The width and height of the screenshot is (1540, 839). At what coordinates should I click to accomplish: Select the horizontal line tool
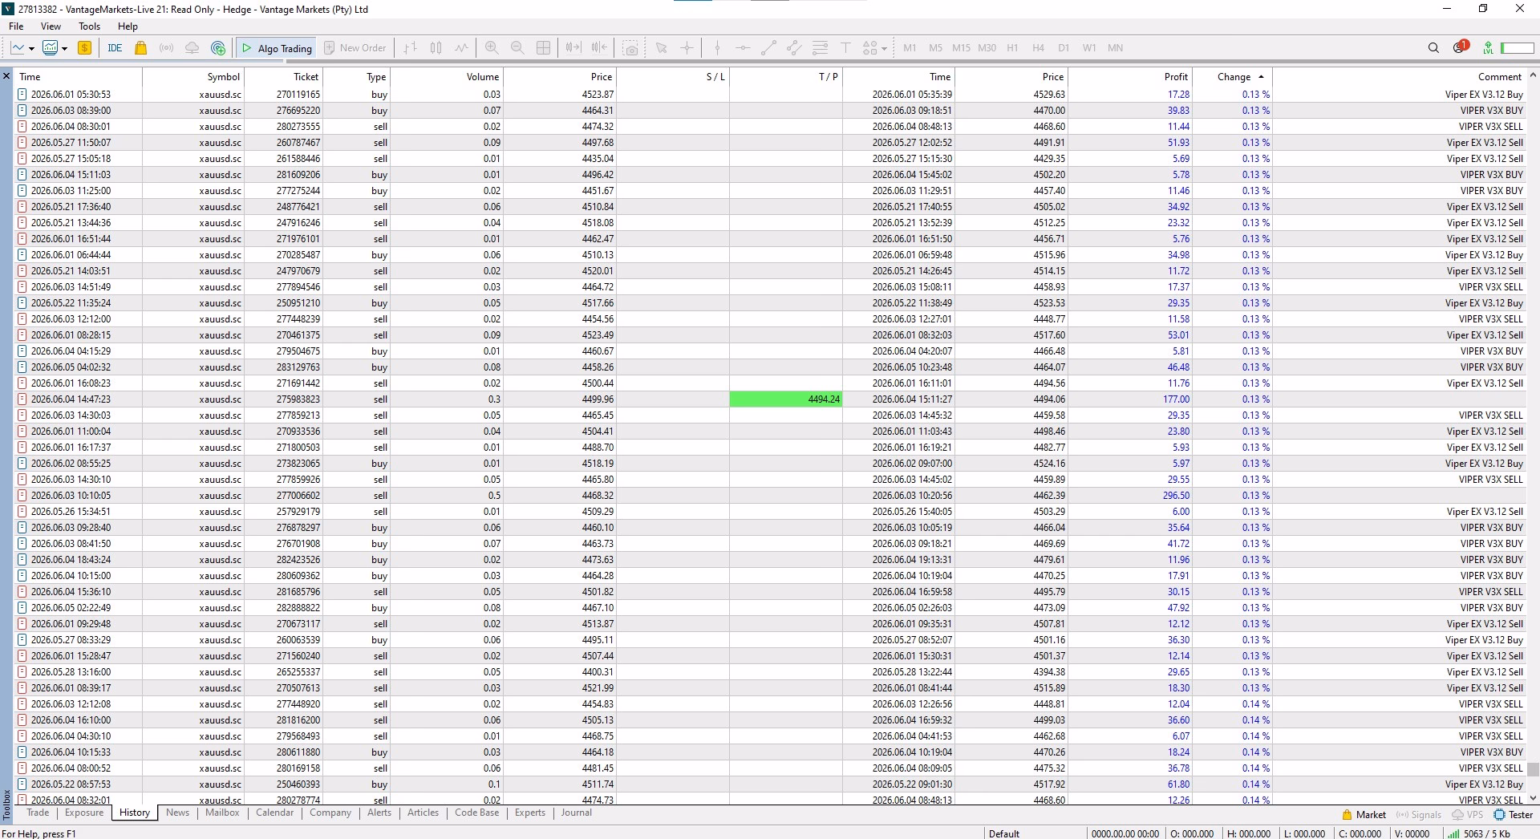[743, 48]
